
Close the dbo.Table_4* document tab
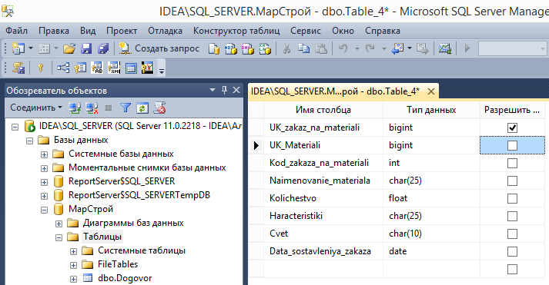pos(431,91)
